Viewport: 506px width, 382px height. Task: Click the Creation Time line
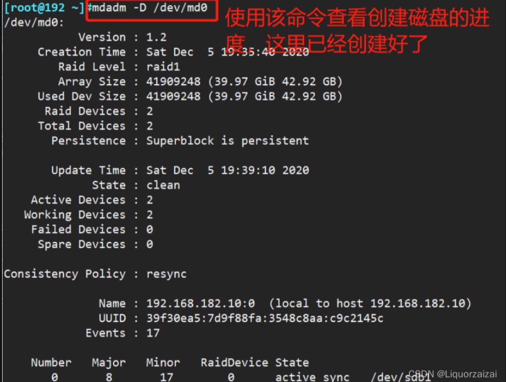pyautogui.click(x=173, y=52)
